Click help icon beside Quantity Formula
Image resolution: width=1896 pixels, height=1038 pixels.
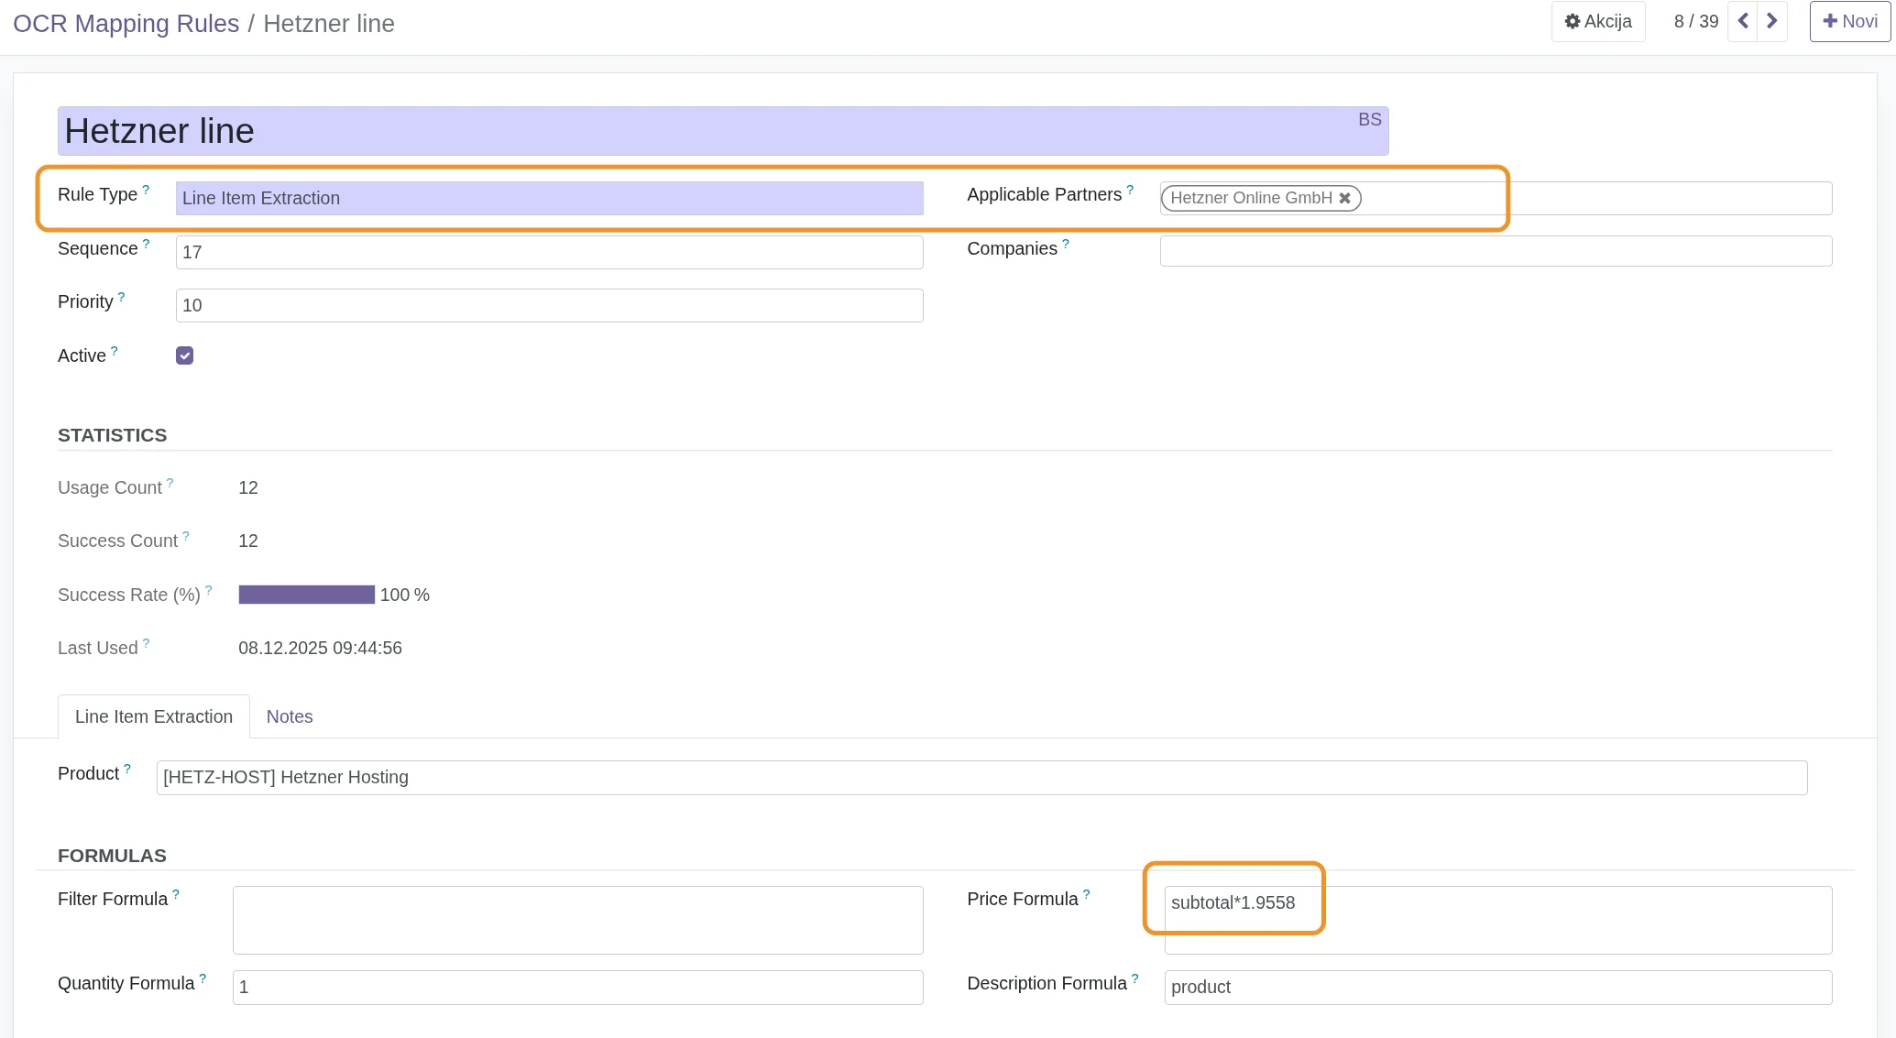tap(203, 978)
